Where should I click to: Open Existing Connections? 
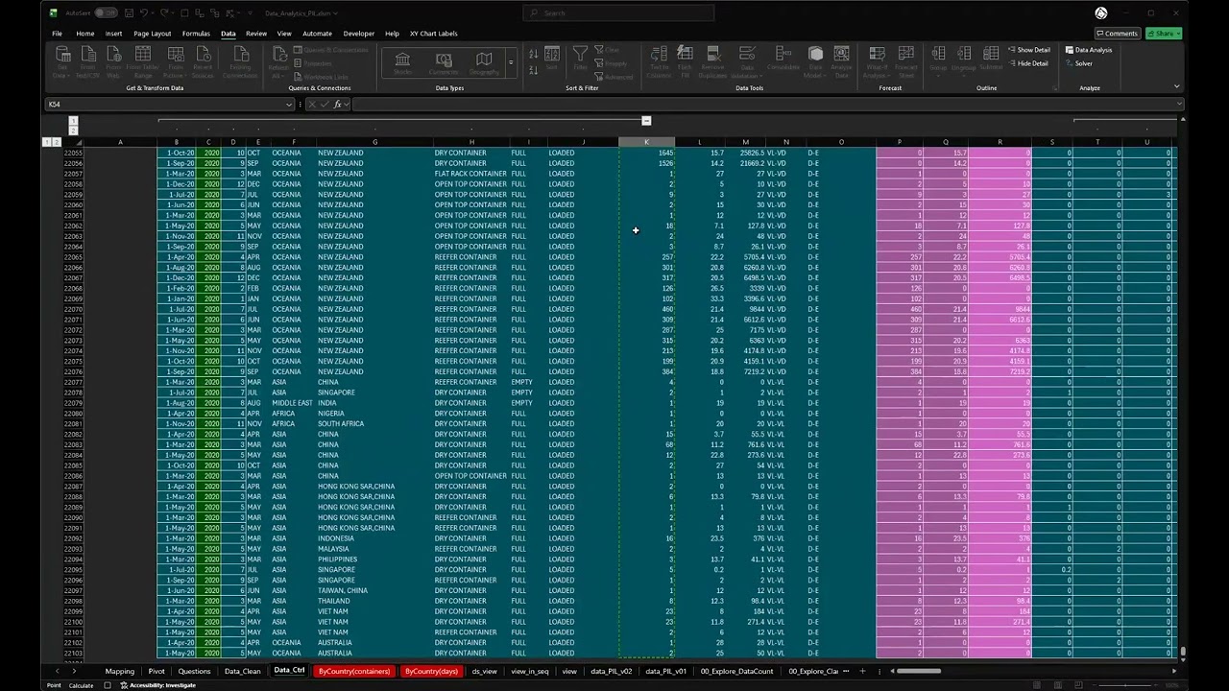[240, 61]
